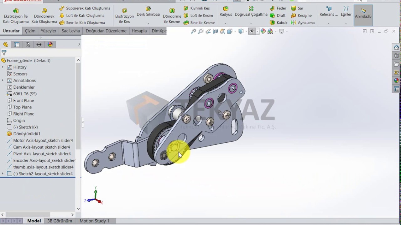This screenshot has width=401, height=225.
Task: Click the Sar wrap tool
Action: click(x=297, y=8)
